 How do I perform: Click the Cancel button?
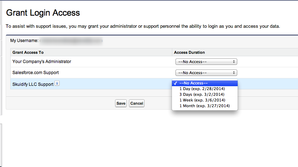tap(137, 103)
